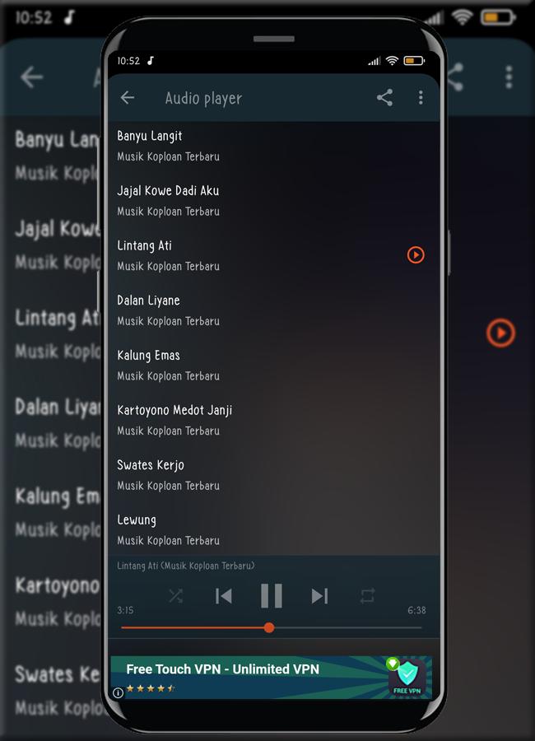Open the share icon in header

[384, 98]
